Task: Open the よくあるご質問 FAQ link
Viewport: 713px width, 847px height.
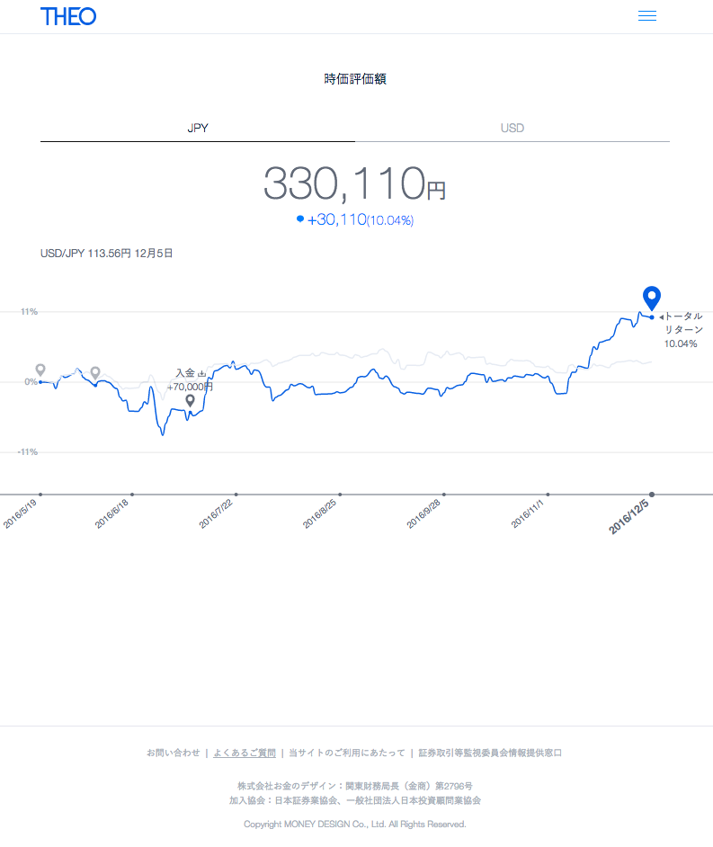Action: pyautogui.click(x=245, y=753)
